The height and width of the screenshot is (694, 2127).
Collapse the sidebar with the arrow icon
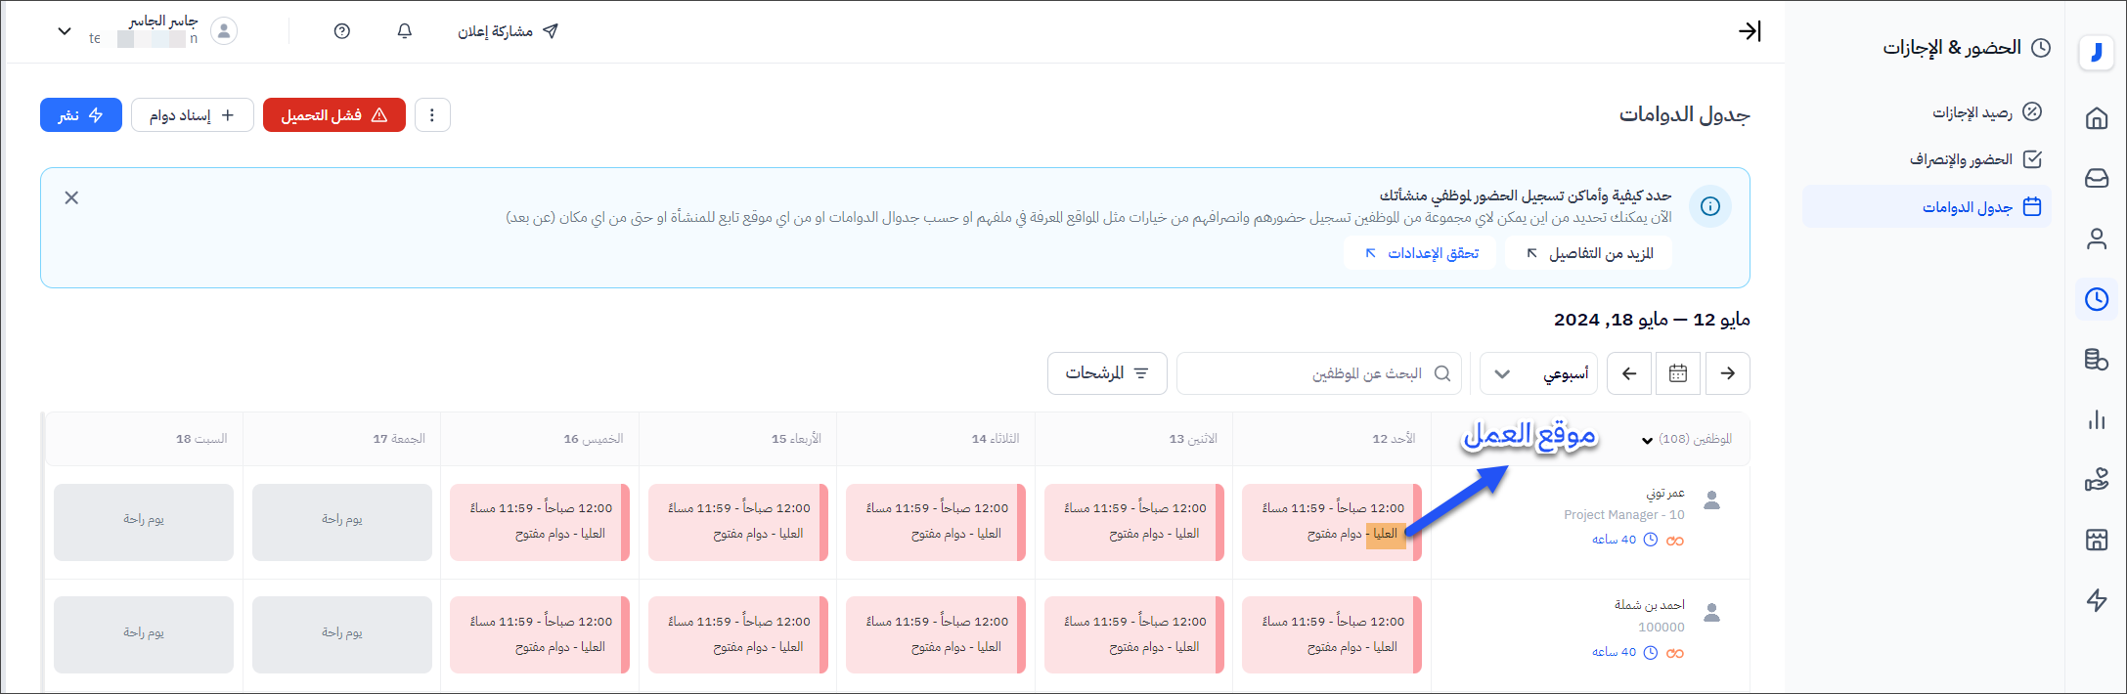[x=1749, y=31]
